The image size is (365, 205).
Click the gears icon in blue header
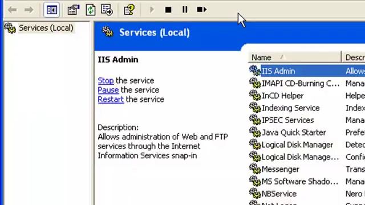pyautogui.click(x=108, y=32)
